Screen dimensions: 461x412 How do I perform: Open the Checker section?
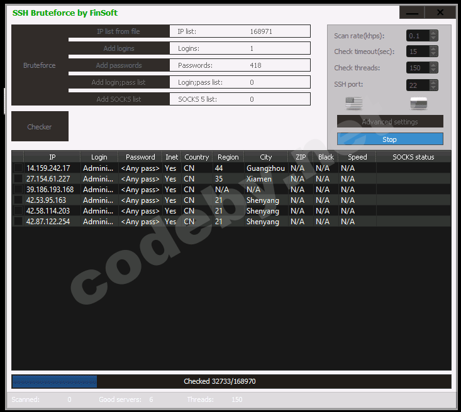click(x=40, y=127)
